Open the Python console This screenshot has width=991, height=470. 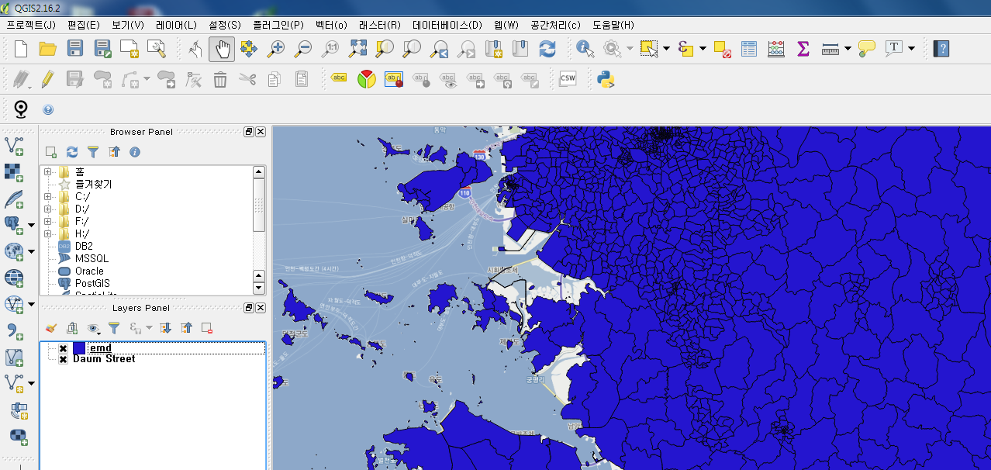[x=606, y=78]
